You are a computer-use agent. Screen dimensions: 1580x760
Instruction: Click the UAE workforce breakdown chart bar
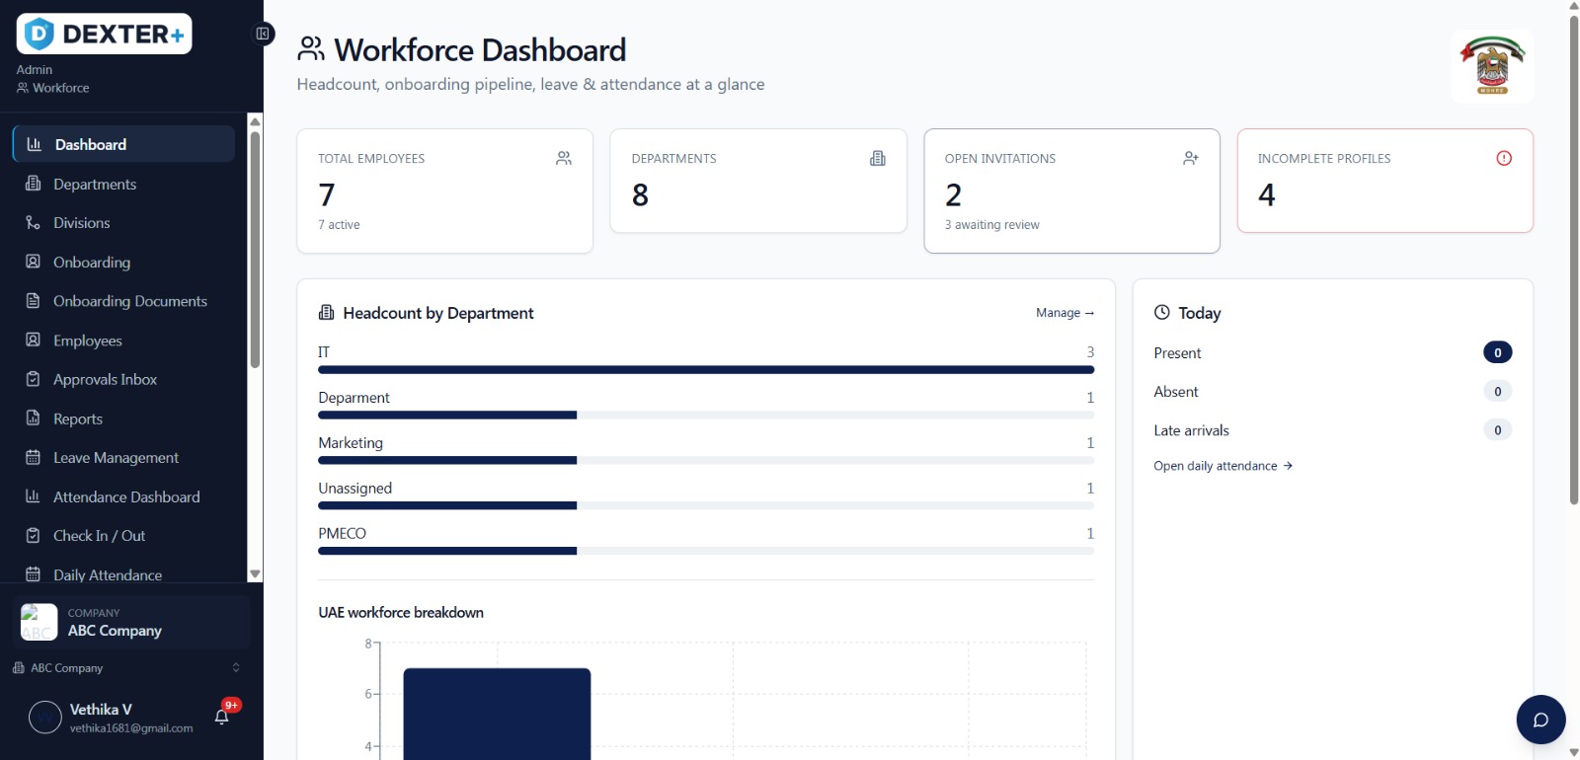[x=497, y=714]
